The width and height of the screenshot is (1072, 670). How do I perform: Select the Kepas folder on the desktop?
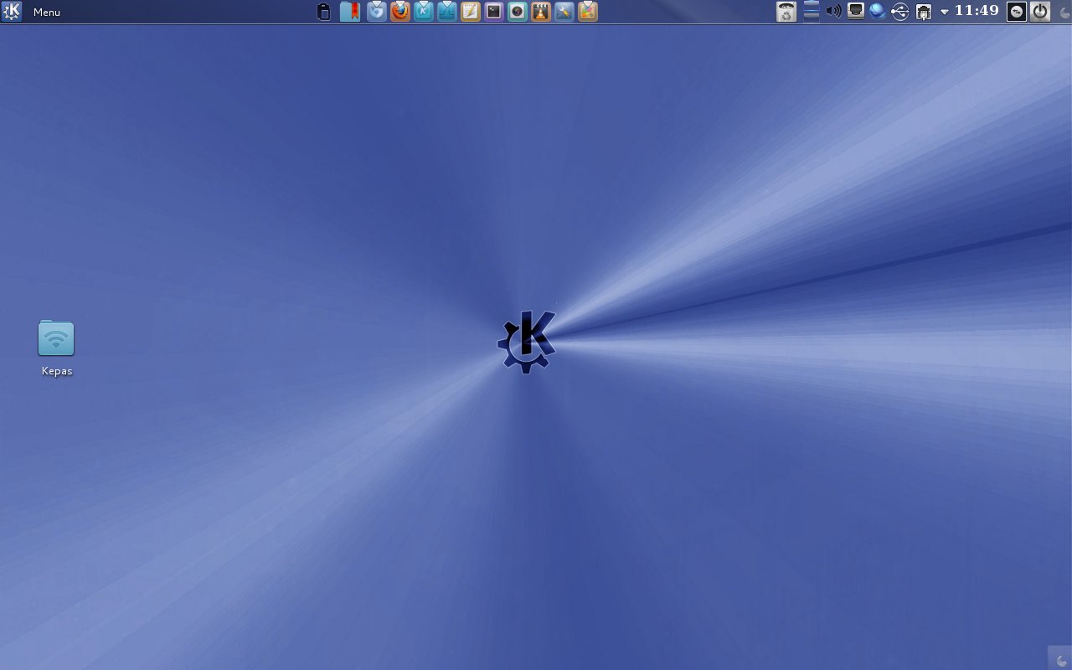[x=56, y=339]
